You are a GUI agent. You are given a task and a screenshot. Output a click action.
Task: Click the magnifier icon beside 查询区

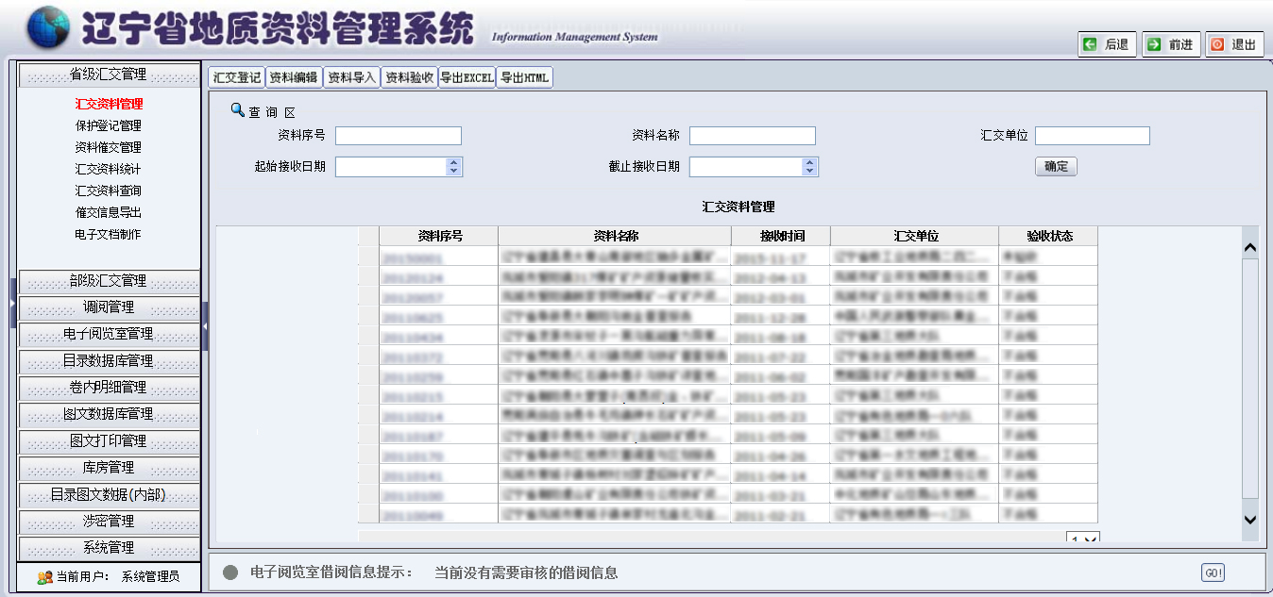[x=238, y=110]
